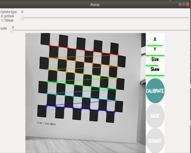Viewport: 191px width, 153px height.
Task: Click the CALIBRATE button
Action: (x=155, y=91)
